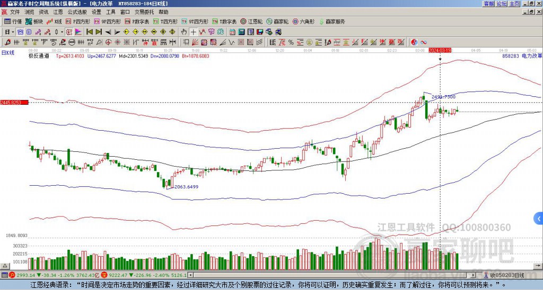Open the 9T四方形 tool

[x=195, y=21]
